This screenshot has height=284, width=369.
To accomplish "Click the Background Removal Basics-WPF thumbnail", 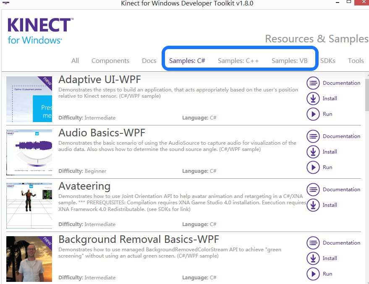I will [x=29, y=259].
